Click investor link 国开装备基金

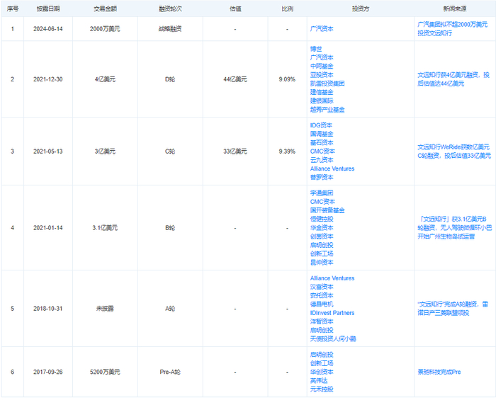point(327,210)
